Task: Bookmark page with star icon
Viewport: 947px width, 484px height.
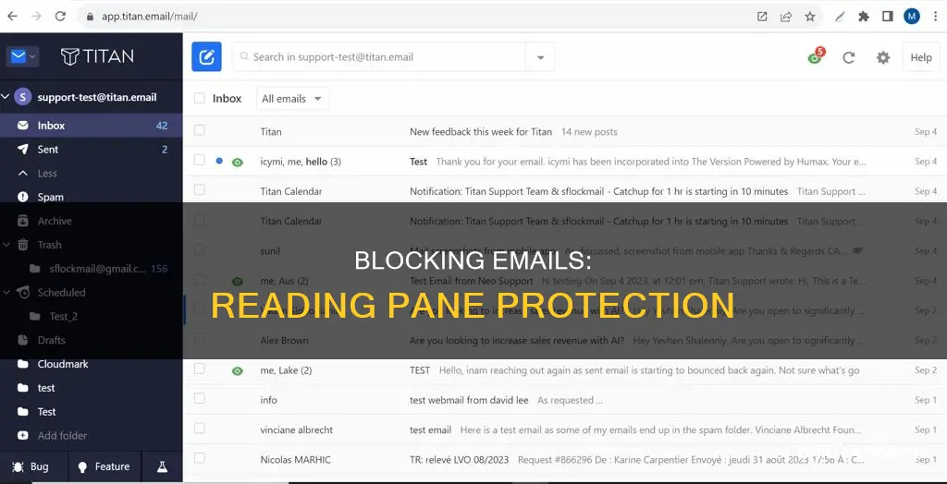Action: tap(810, 17)
